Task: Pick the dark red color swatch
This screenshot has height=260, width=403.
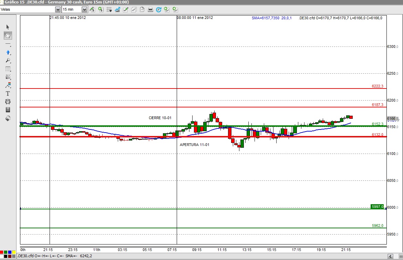Action: 10,256
